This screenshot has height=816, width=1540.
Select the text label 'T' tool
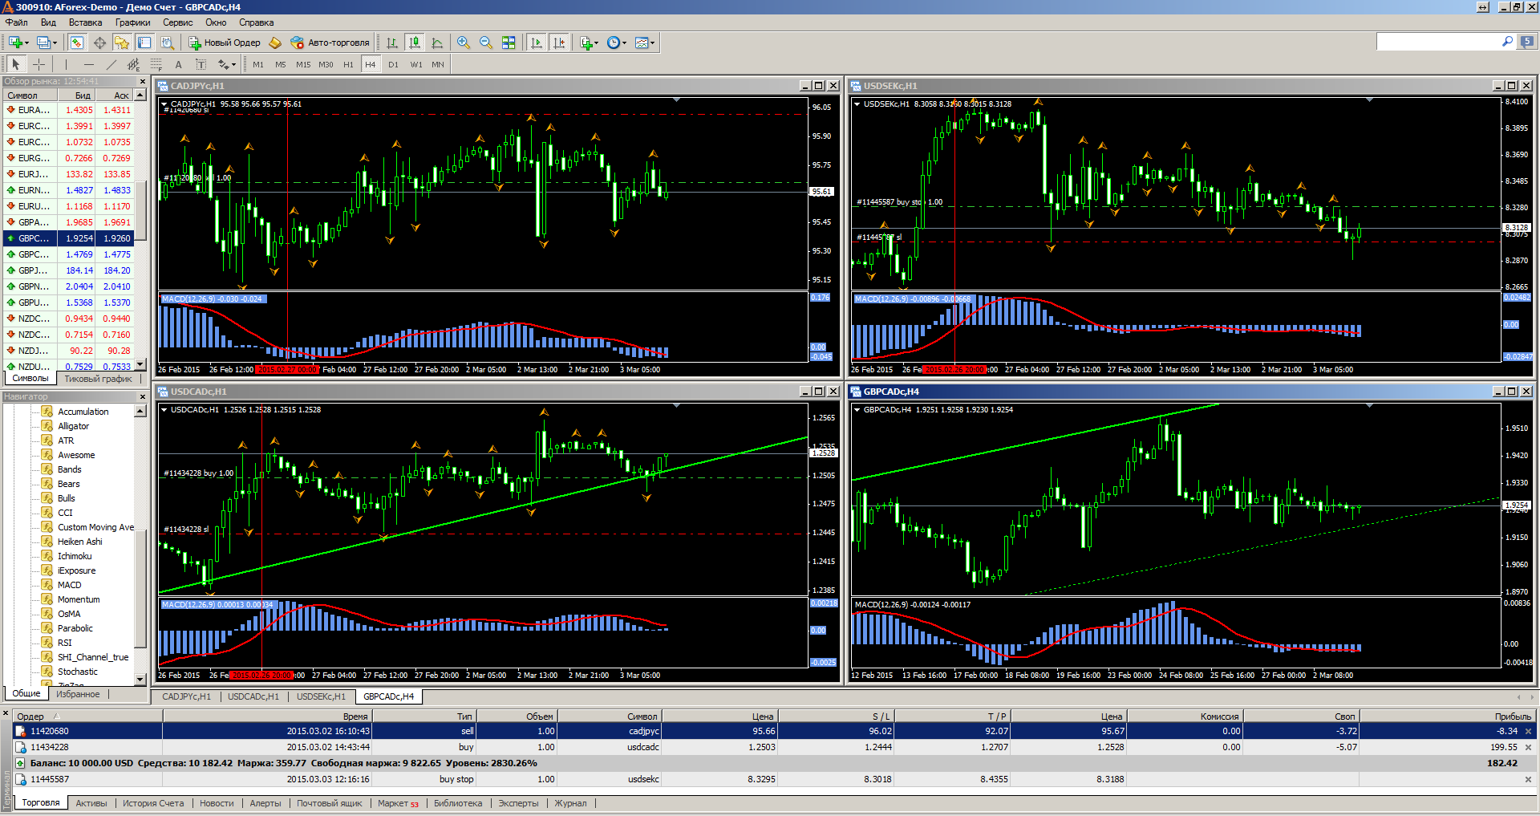[201, 64]
